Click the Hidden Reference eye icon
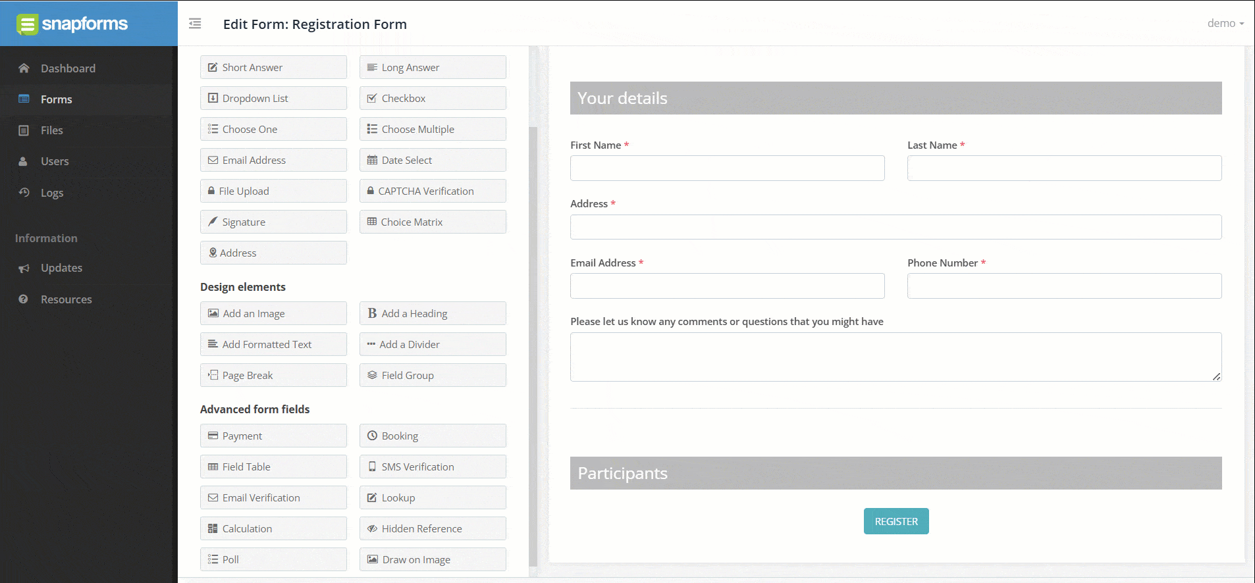 pos(372,528)
